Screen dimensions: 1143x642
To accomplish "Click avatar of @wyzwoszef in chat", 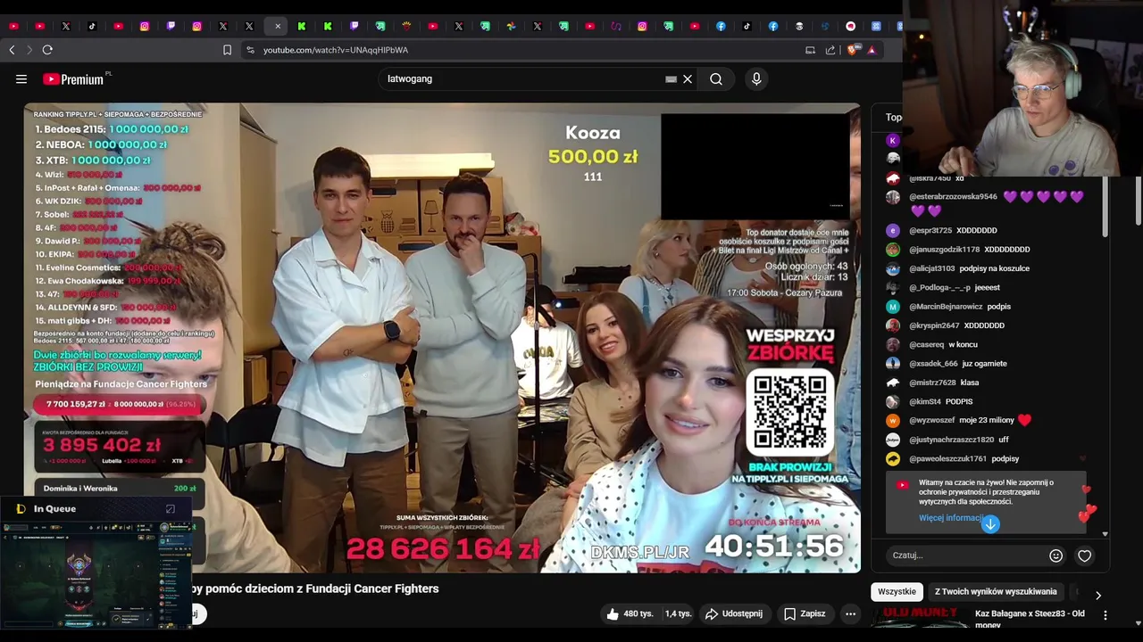I will click(893, 421).
